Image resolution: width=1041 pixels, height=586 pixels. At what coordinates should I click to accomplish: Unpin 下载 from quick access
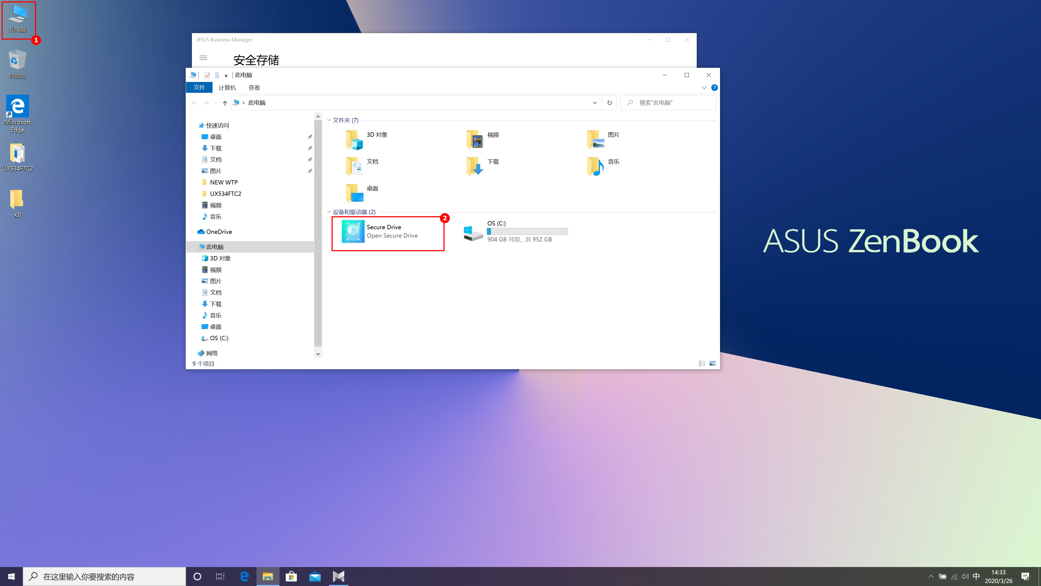310,148
